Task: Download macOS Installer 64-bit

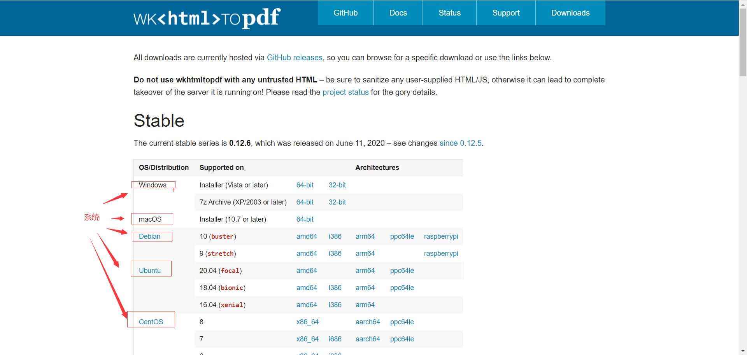Action: [305, 219]
